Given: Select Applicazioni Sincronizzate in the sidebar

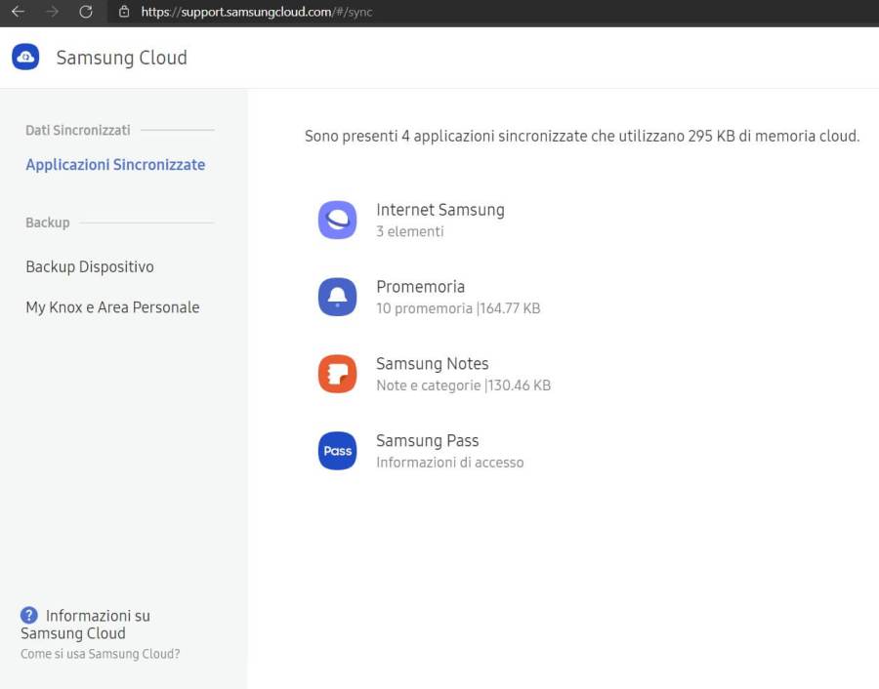Looking at the screenshot, I should tap(115, 165).
